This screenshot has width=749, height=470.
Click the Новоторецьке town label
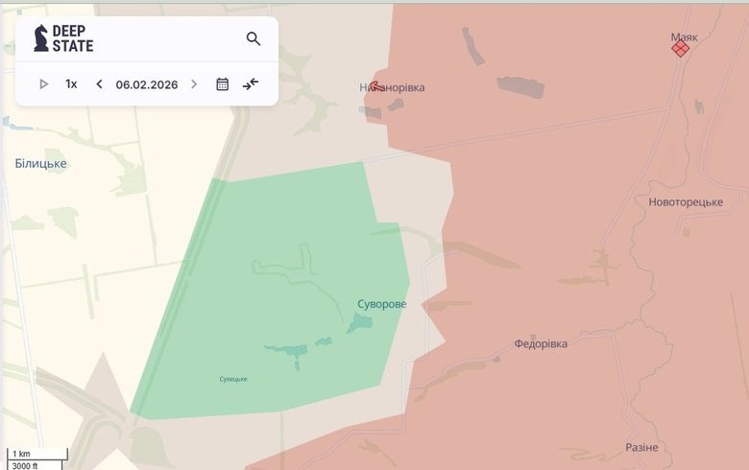click(x=685, y=202)
